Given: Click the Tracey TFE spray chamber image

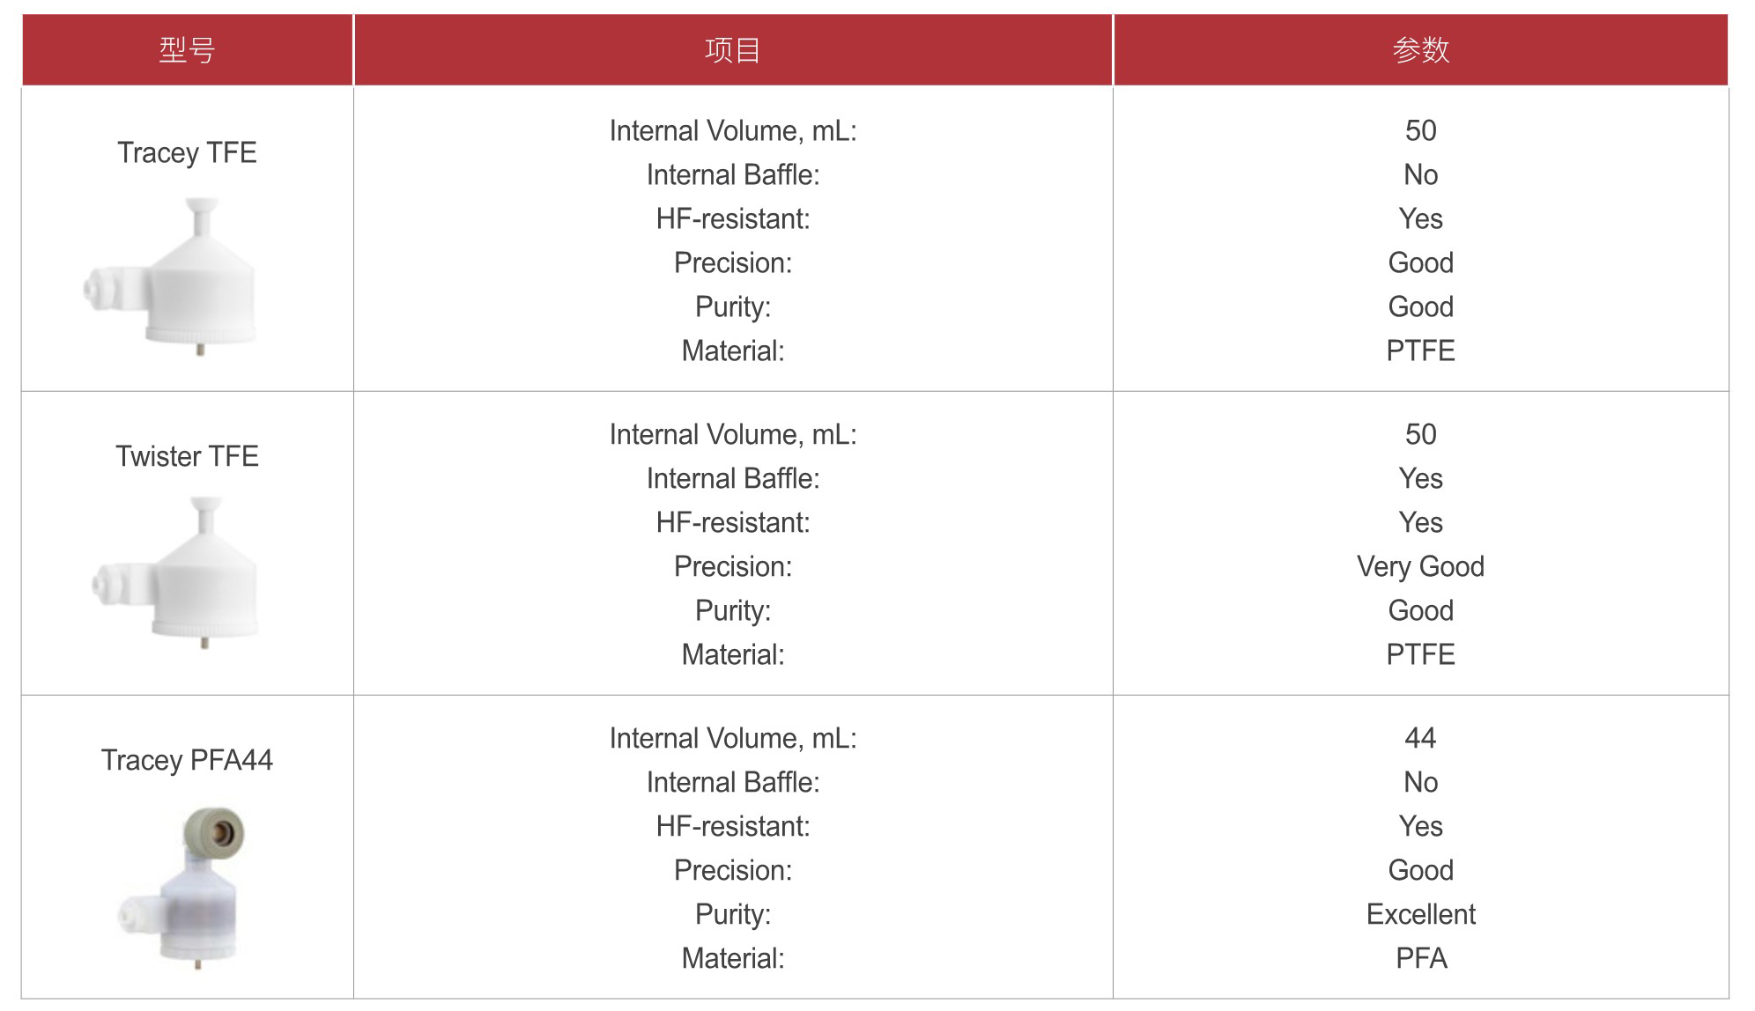Looking at the screenshot, I should (x=170, y=277).
